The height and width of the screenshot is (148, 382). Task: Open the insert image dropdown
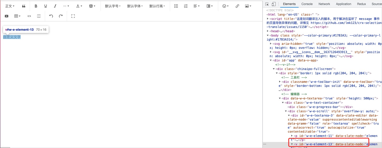248,6
